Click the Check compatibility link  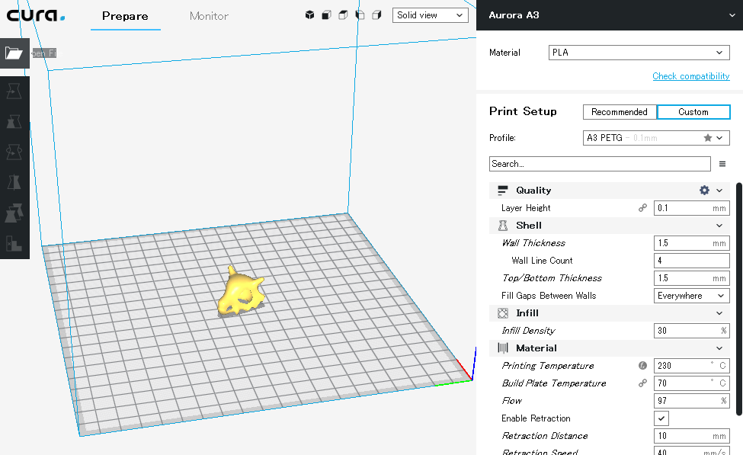coord(691,76)
